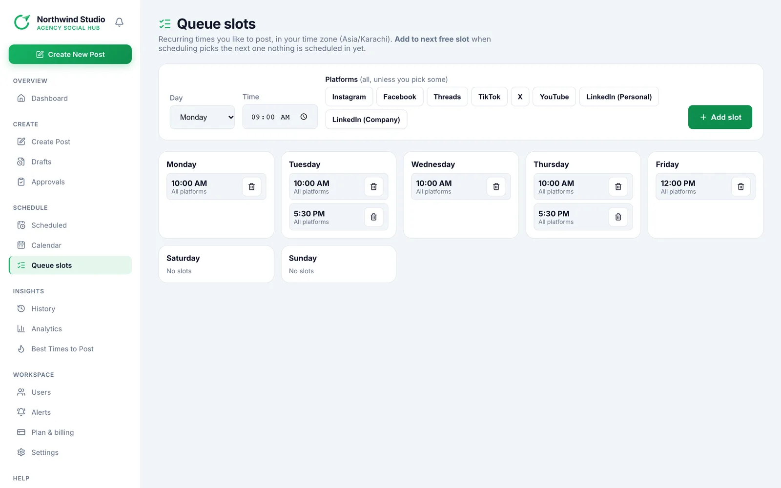Click the Queue slots heading icon
Screen dimensions: 781x488
[165, 23]
